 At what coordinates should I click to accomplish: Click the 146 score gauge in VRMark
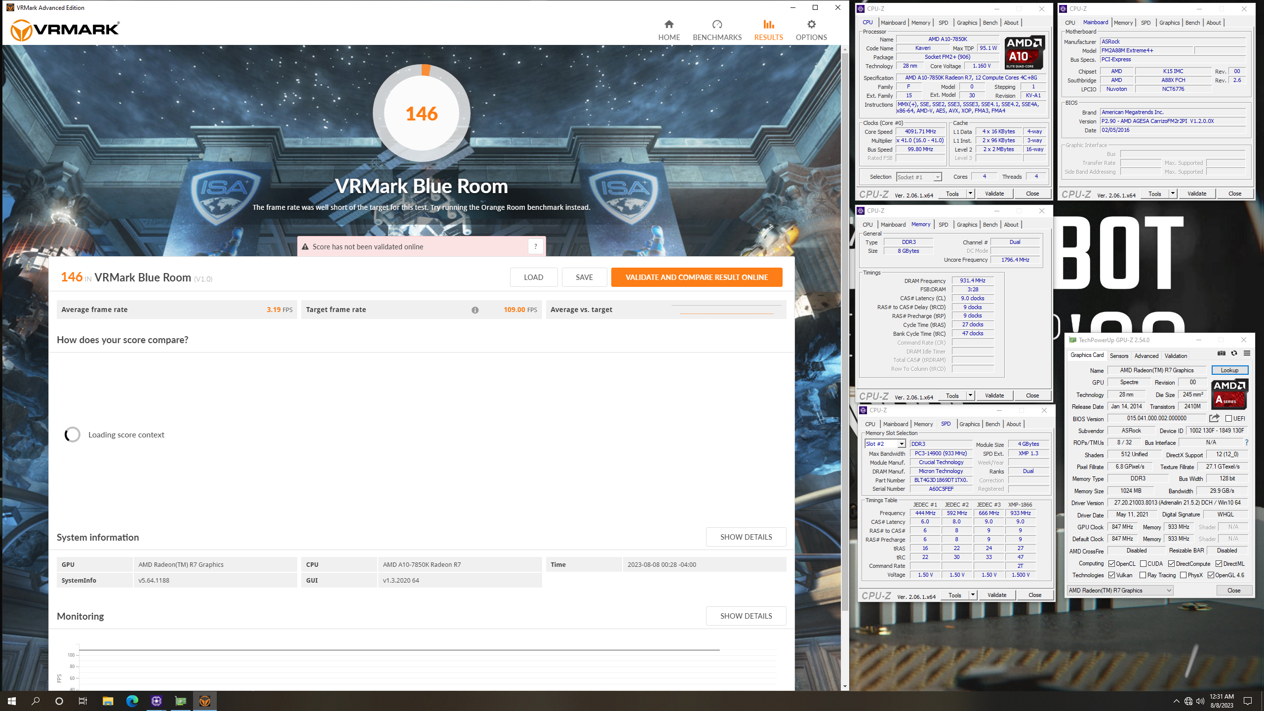tap(422, 114)
